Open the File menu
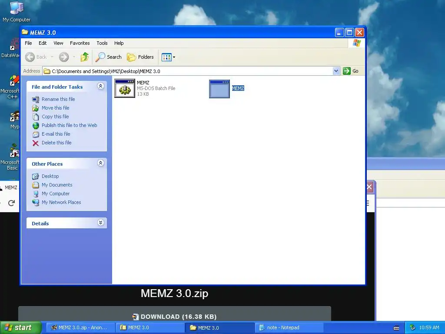445x334 pixels. (28, 43)
